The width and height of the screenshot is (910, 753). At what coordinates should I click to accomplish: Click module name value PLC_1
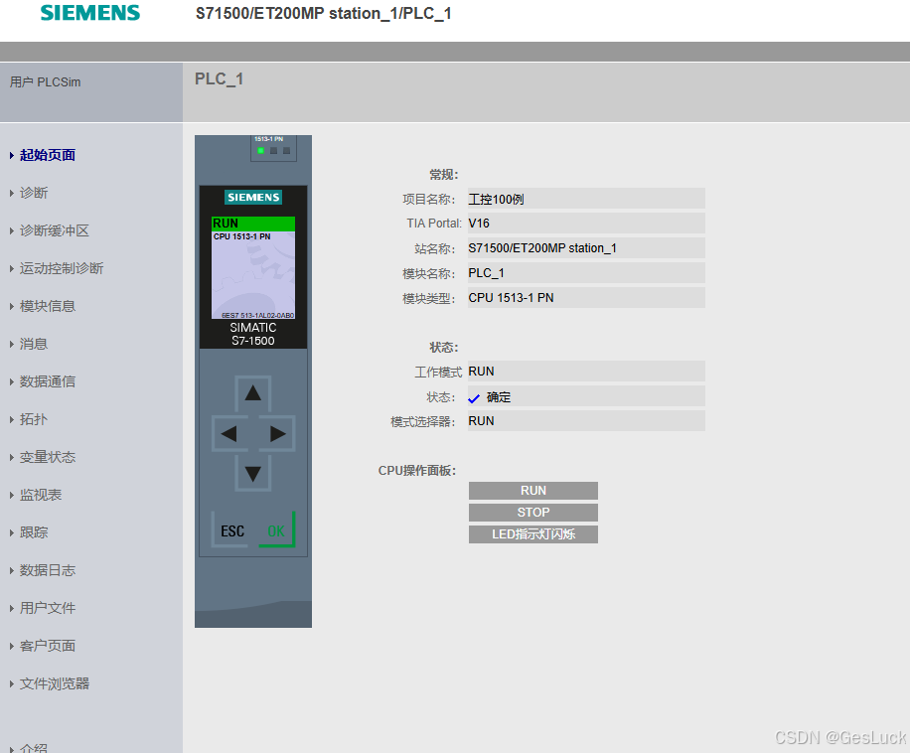coord(586,273)
